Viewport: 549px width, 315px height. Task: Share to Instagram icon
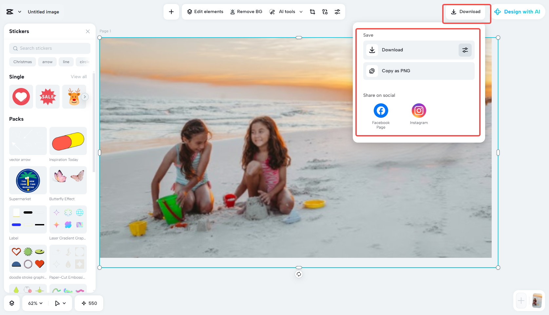(x=419, y=111)
